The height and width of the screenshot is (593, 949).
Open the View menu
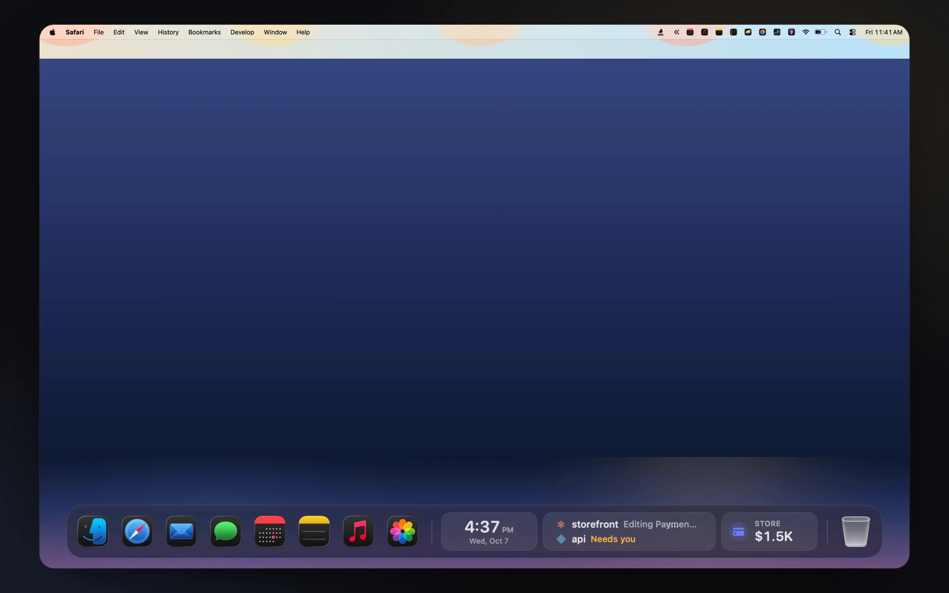point(141,32)
